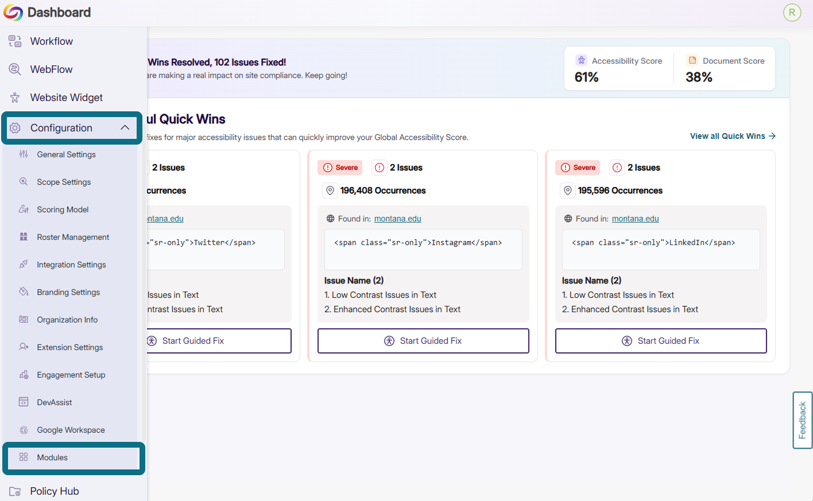813x501 pixels.
Task: Click the Dashboard logo icon
Action: tap(13, 13)
